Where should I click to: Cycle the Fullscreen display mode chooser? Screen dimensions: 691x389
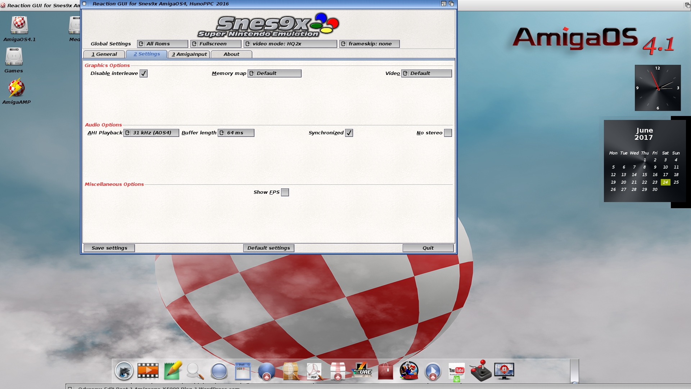pyautogui.click(x=216, y=44)
